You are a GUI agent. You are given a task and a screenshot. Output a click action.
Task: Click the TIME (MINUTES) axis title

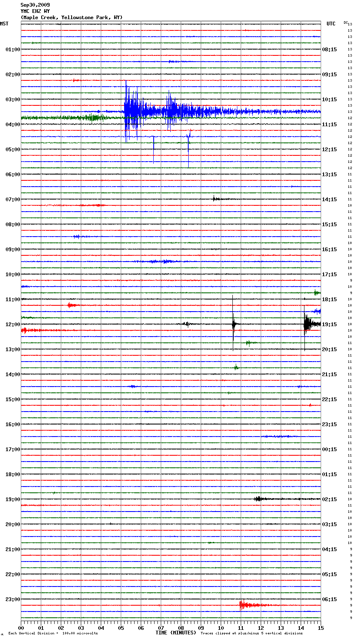(176, 633)
